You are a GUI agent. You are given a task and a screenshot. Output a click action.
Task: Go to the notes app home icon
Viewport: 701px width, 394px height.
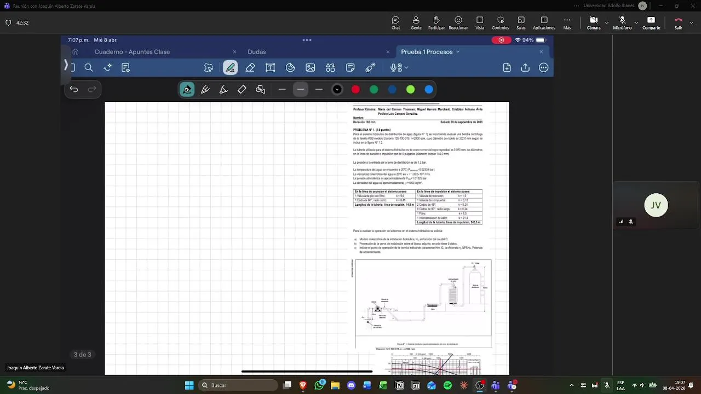click(76, 52)
